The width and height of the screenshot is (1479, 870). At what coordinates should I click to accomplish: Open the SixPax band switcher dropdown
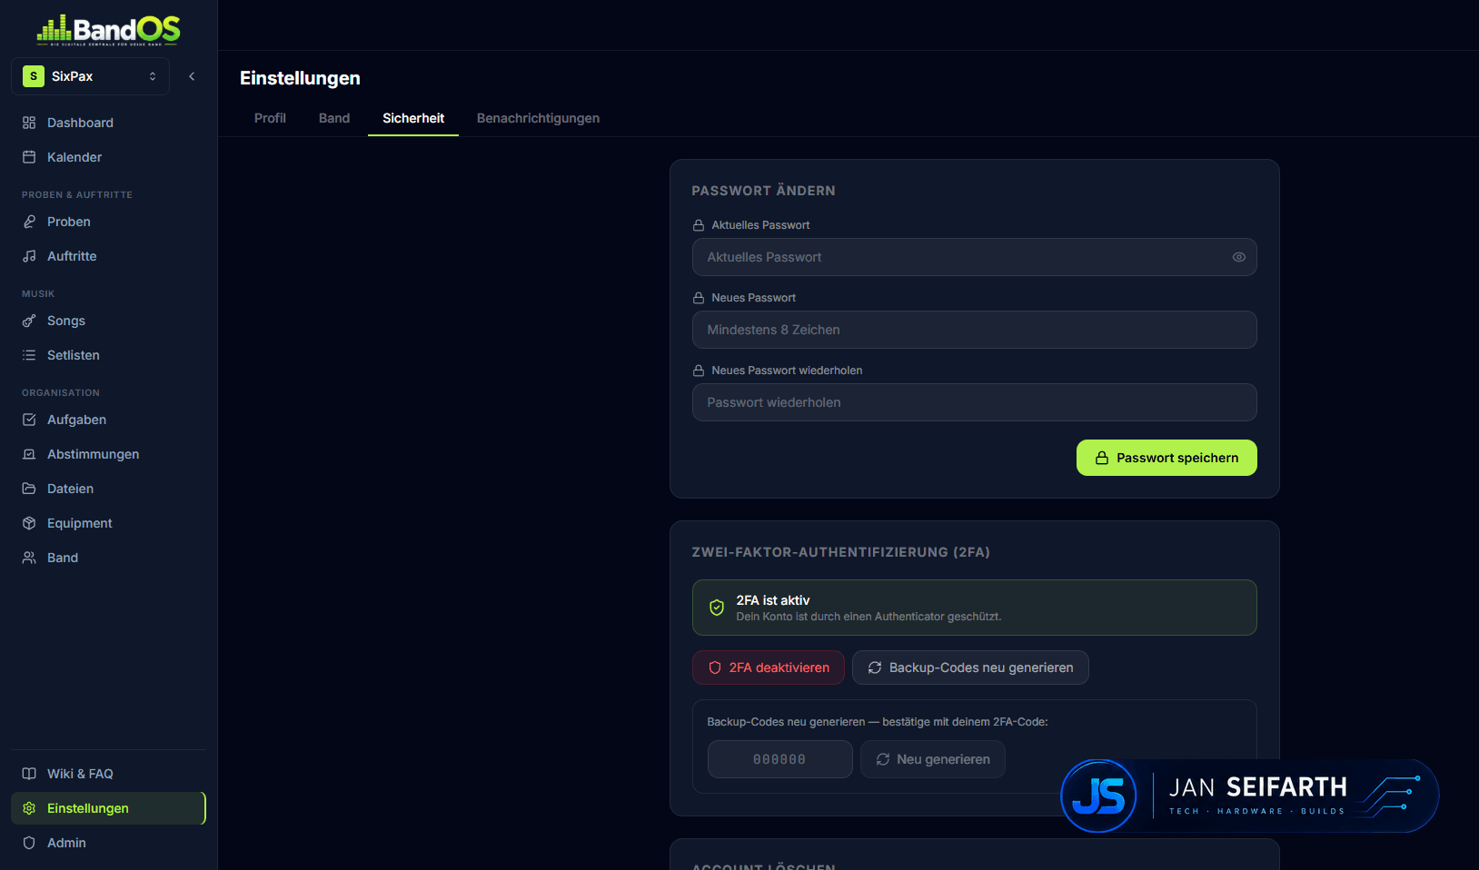pos(90,76)
